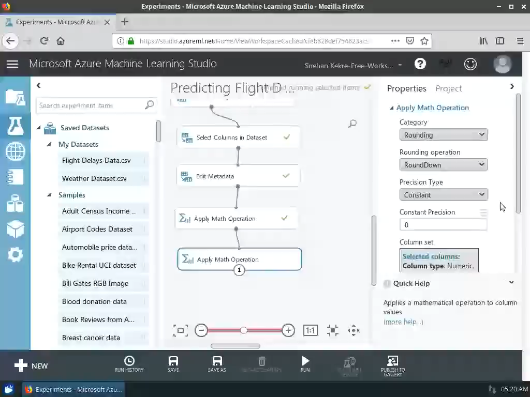Click the NEW button

(31, 365)
